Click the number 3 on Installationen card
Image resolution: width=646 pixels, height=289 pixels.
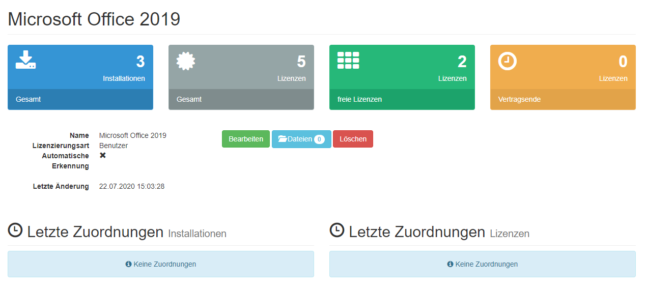[x=141, y=62]
